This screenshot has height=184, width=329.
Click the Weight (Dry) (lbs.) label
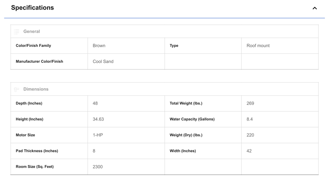[x=186, y=135]
